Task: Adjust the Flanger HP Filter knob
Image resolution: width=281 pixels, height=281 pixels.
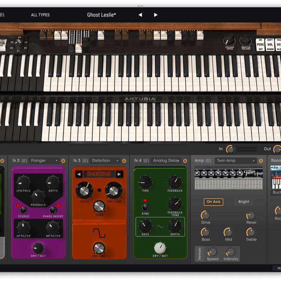Action: point(53,228)
